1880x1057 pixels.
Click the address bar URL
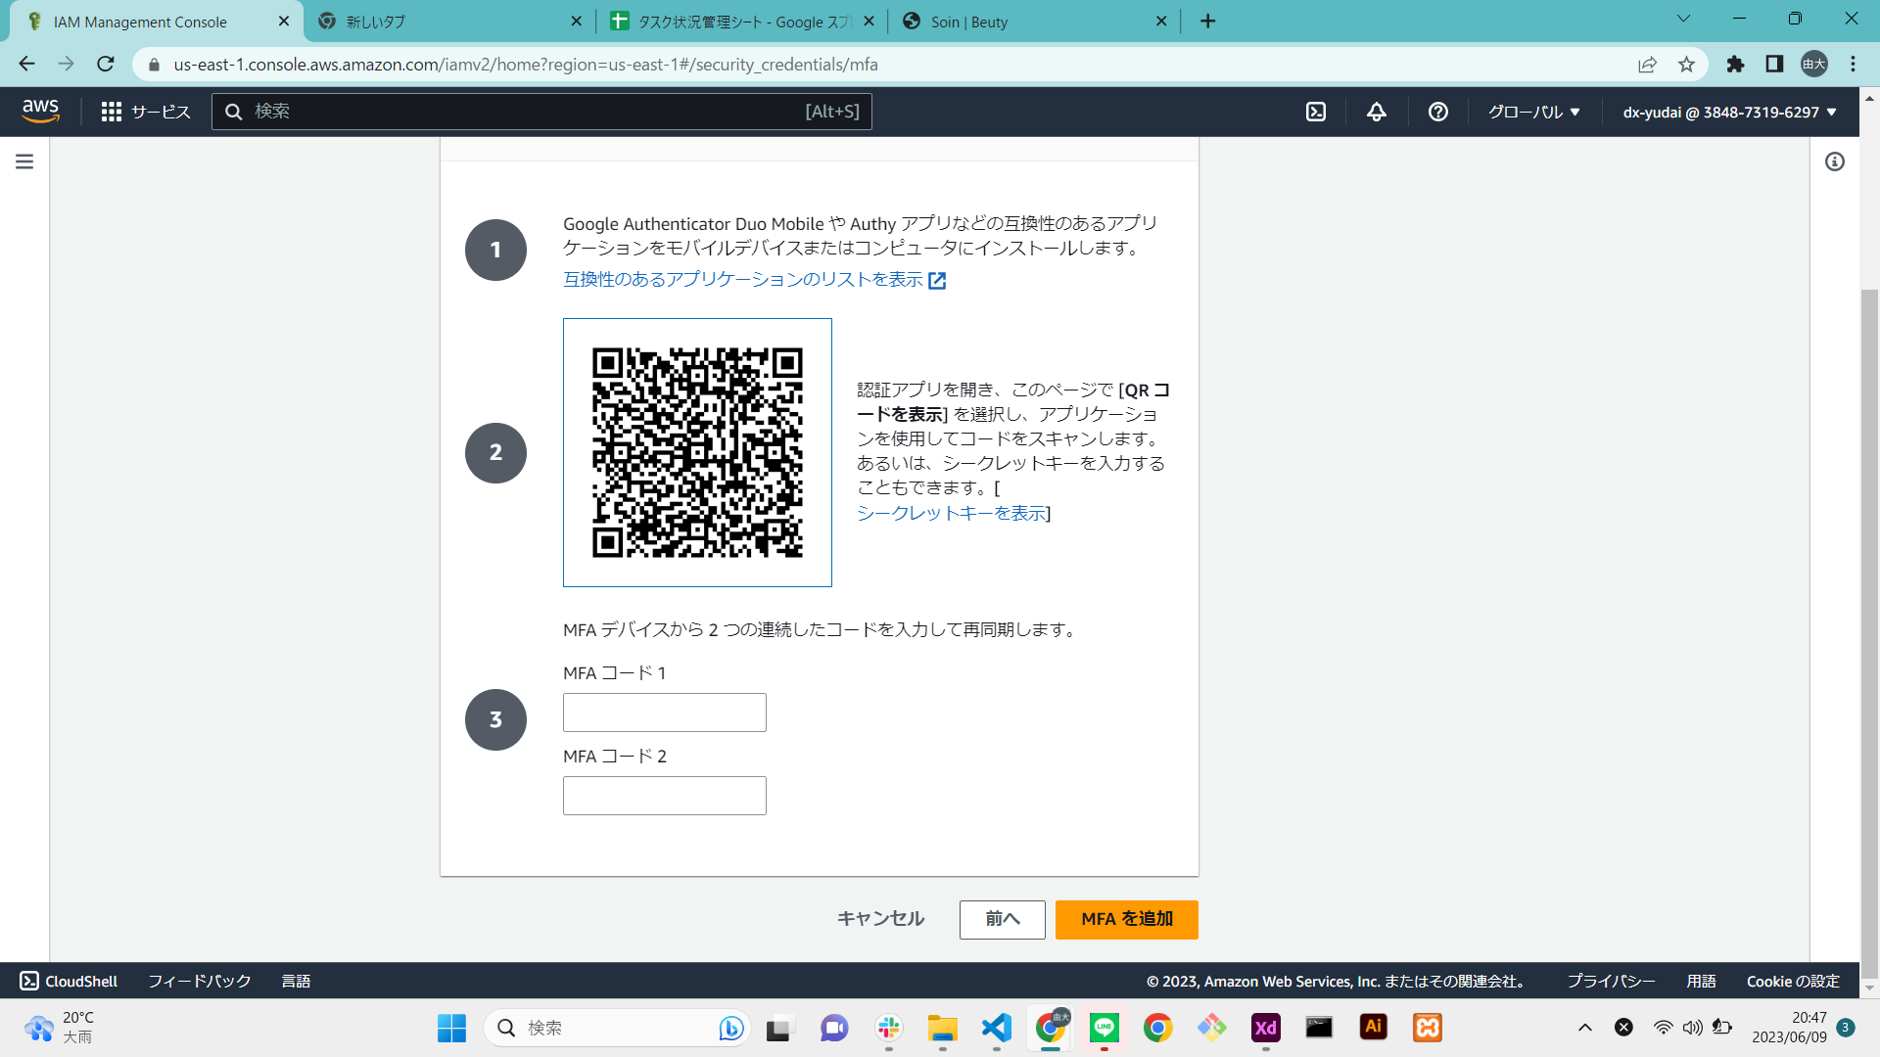click(526, 65)
